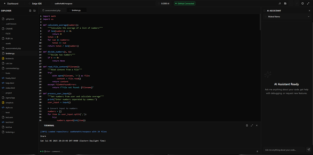313x155 pixels.
Task: Click 'def process_user_input():' line
Action: 57,94
